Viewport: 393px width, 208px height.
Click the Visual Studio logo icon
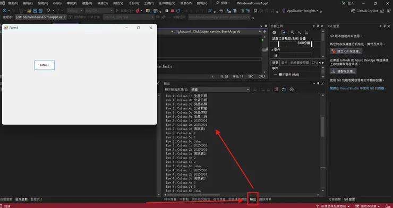click(3, 3)
